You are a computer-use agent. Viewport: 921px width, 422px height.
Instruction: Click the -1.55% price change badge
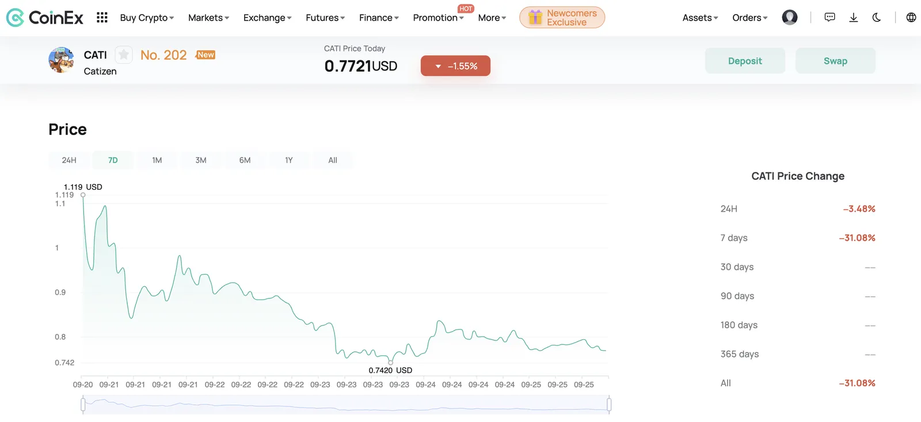pos(455,66)
